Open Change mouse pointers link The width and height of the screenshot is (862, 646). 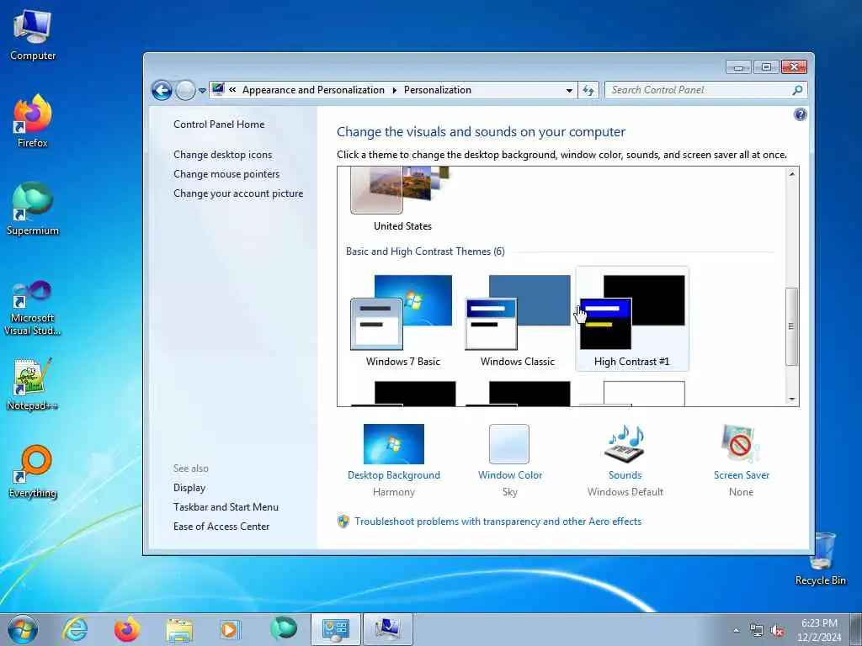tap(226, 174)
